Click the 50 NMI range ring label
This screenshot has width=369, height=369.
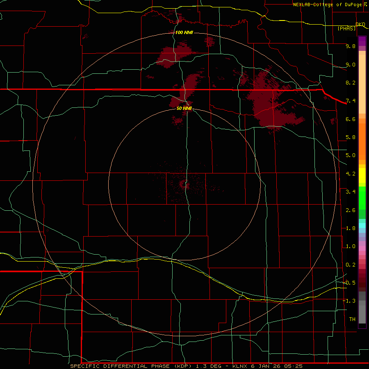pyautogui.click(x=184, y=108)
